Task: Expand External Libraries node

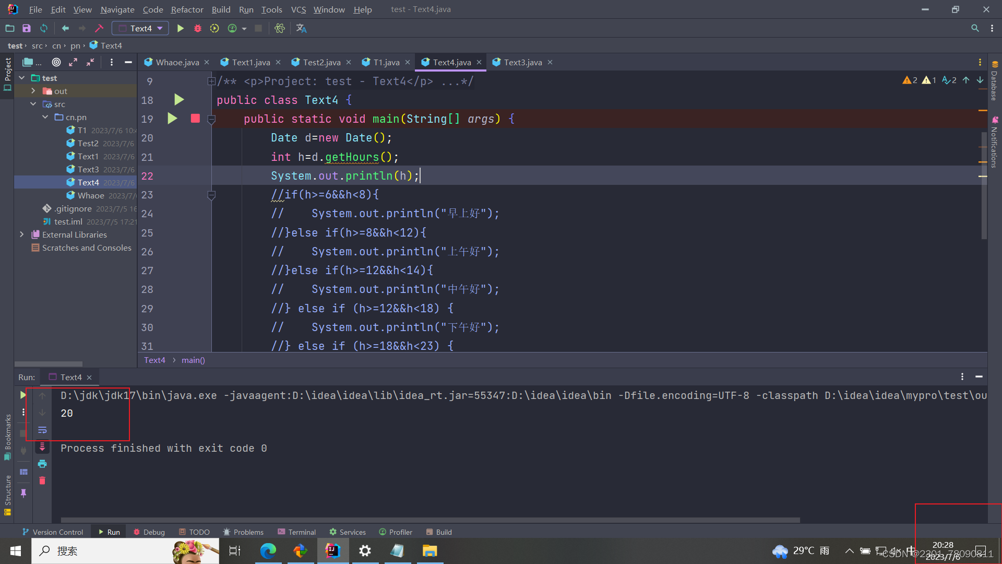Action: coord(21,234)
